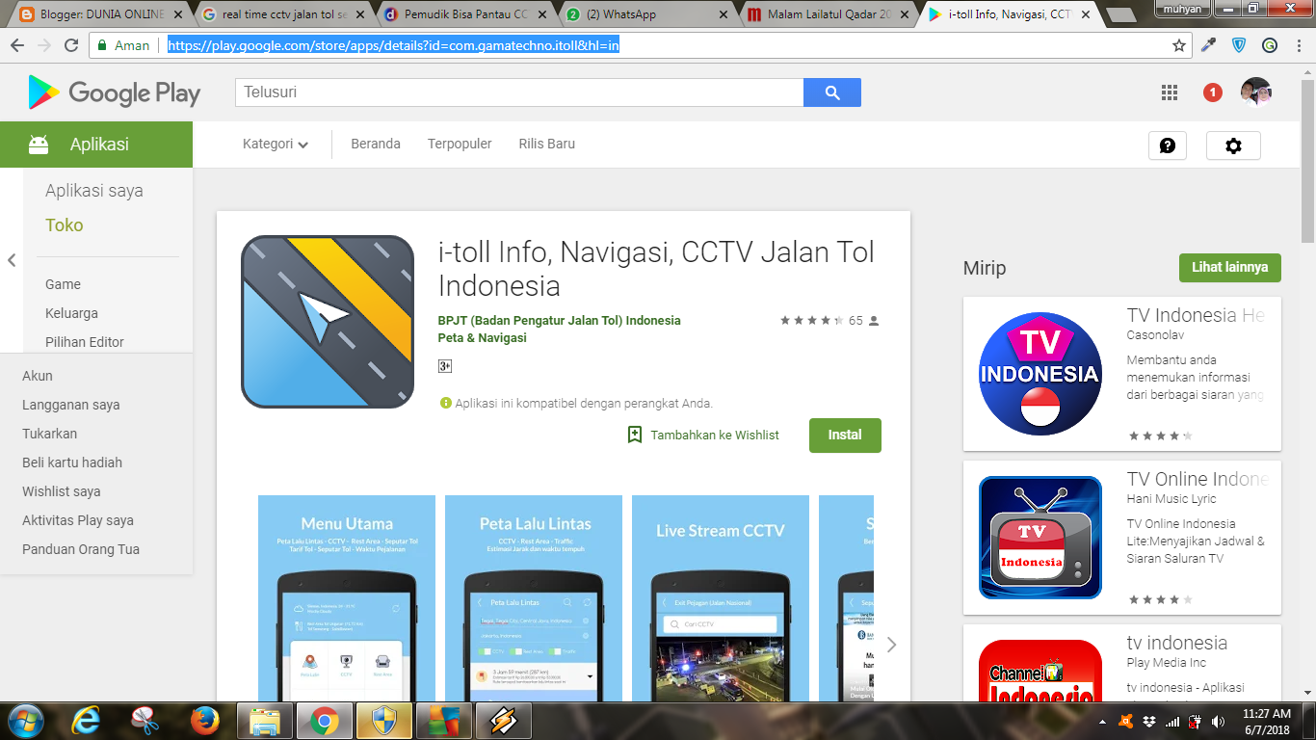Image resolution: width=1316 pixels, height=740 pixels.
Task: Click the browser forward arrow
Action: (x=43, y=45)
